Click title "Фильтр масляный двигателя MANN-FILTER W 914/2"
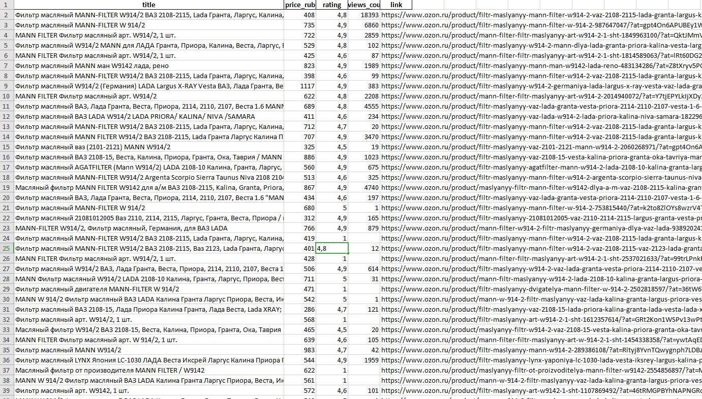702x399 pixels. 97,289
